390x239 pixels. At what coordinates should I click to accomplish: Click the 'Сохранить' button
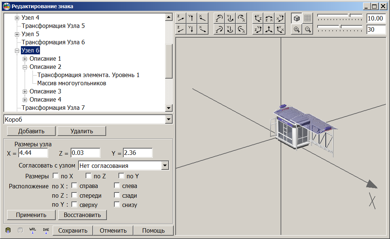pyautogui.click(x=72, y=230)
